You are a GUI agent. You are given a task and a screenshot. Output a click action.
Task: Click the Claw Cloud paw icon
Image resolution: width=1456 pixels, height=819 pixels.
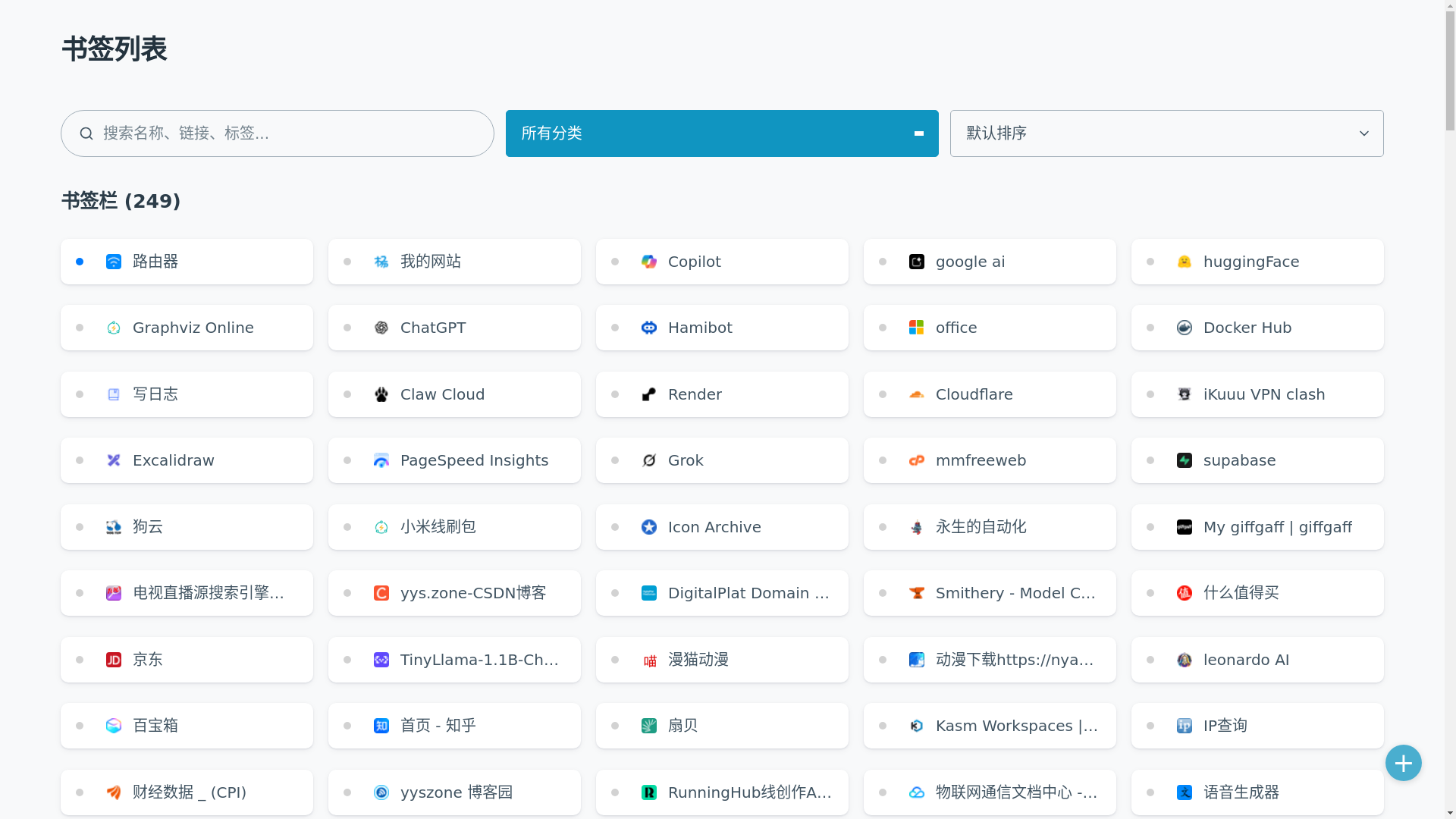(x=381, y=394)
